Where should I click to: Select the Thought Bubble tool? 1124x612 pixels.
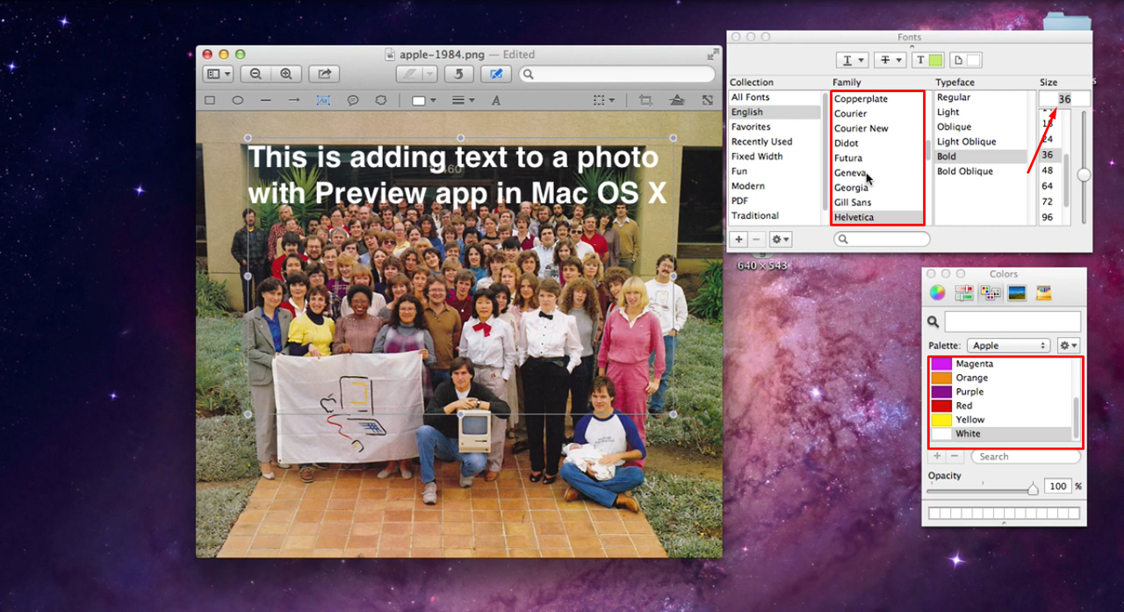[381, 101]
